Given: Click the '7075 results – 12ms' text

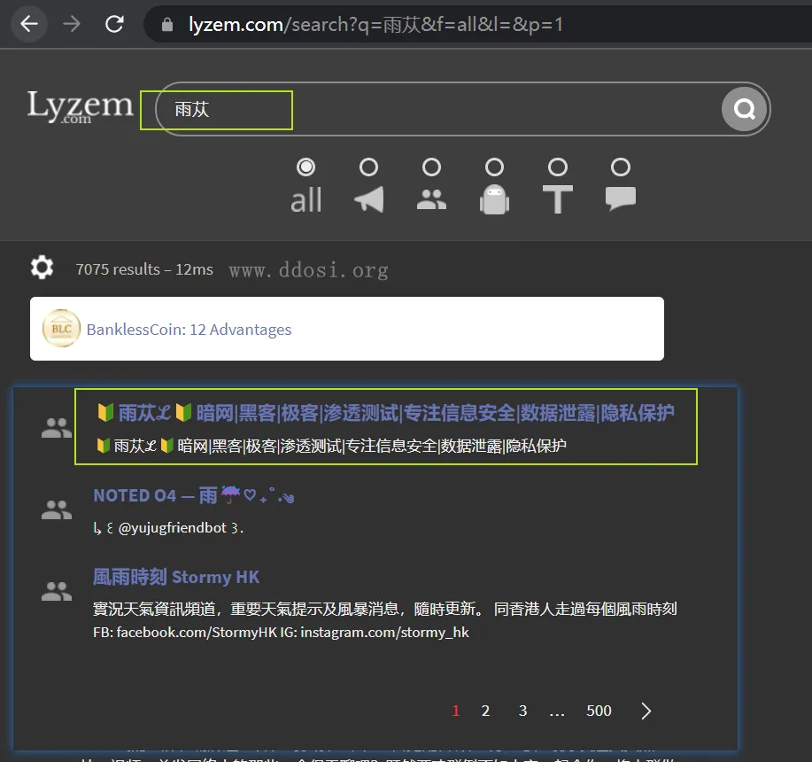Looking at the screenshot, I should (x=144, y=269).
